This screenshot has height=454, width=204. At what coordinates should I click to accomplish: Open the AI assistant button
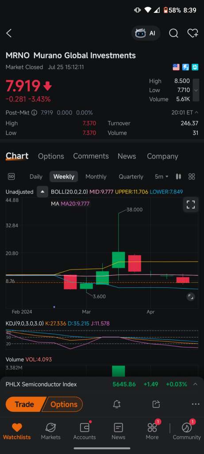[146, 33]
